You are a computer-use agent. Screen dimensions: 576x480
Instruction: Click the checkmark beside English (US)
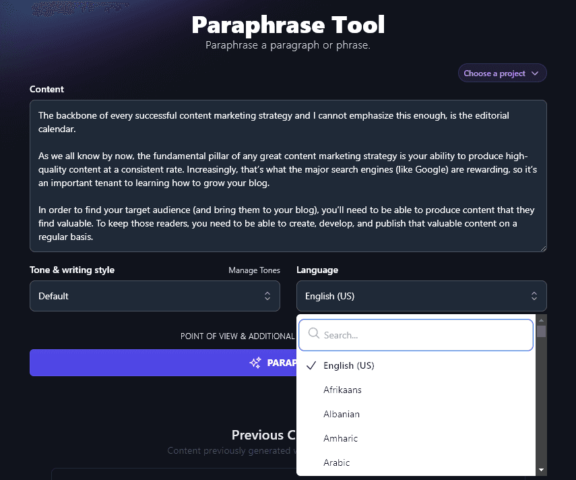tap(311, 365)
